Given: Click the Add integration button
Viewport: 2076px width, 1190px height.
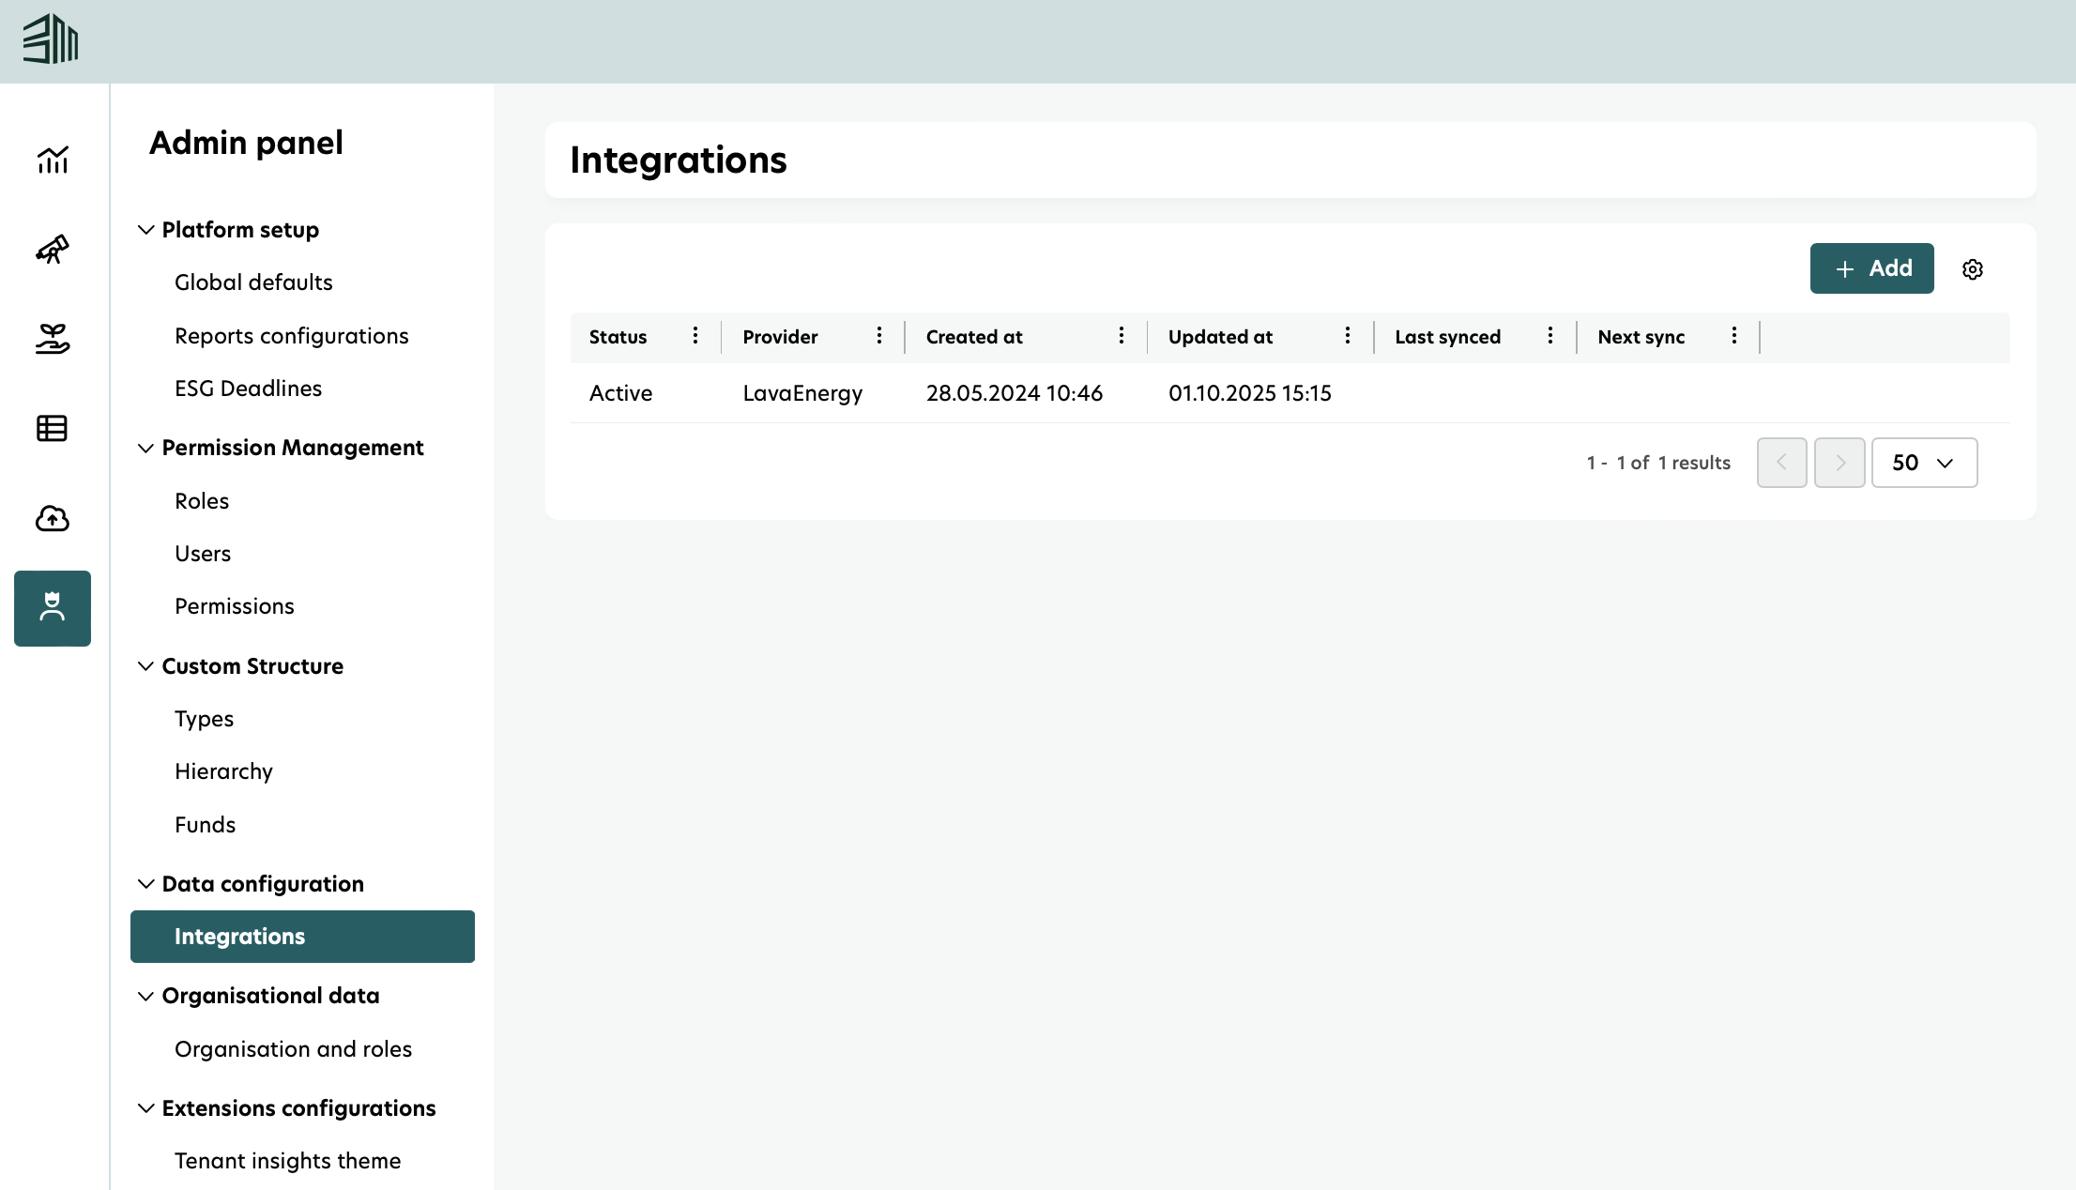Looking at the screenshot, I should click(x=1871, y=268).
